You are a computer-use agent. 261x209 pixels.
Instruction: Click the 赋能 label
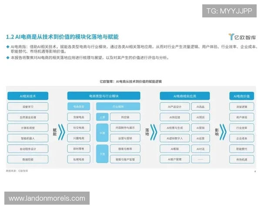55,132
